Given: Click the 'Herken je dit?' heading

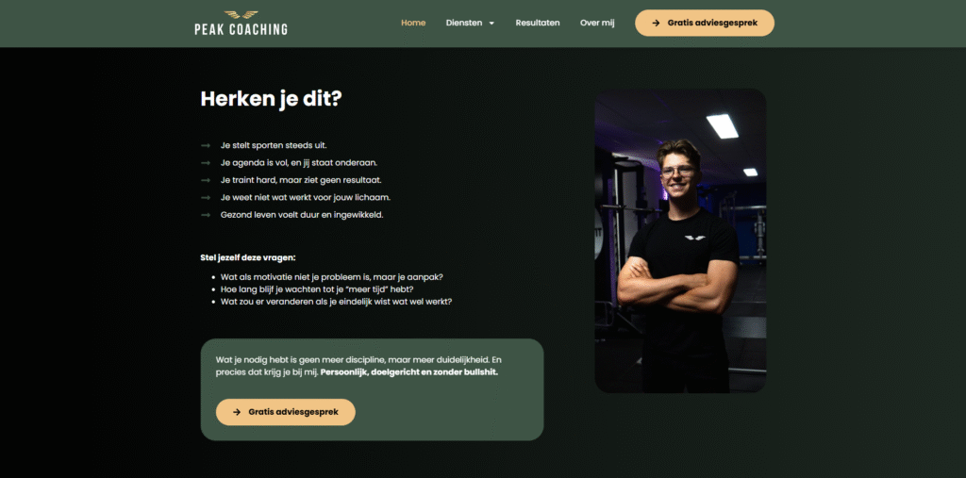Looking at the screenshot, I should pyautogui.click(x=271, y=99).
